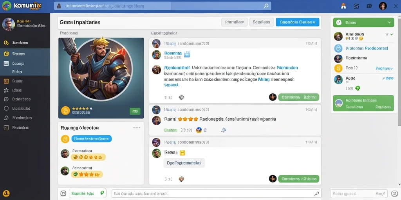Image resolution: width=401 pixels, height=200 pixels.
Task: Click the blue lock circle icon in the right panel
Action: tap(338, 48)
